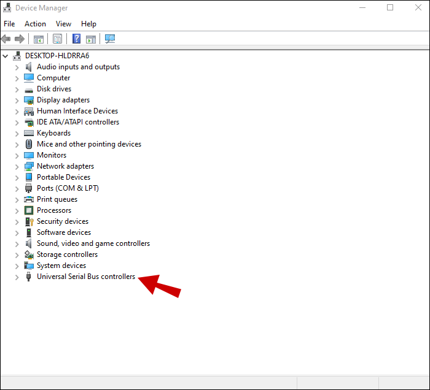Maximize the Device Manager window
This screenshot has width=430, height=390.
(390, 7)
